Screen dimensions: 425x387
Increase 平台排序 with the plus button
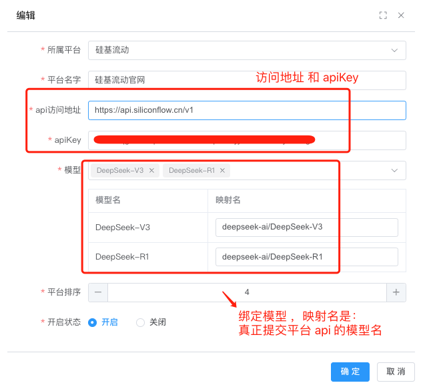coord(396,292)
